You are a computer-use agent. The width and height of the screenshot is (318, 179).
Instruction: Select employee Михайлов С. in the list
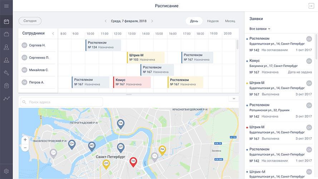(x=38, y=70)
